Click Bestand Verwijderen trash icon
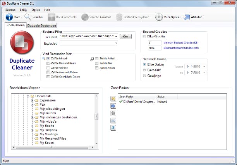This screenshot has width=237, height=165. (x=119, y=17)
